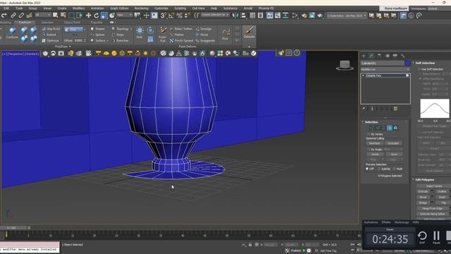
Task: Click the sun light icon on viewport toolbar
Action: click(146, 54)
